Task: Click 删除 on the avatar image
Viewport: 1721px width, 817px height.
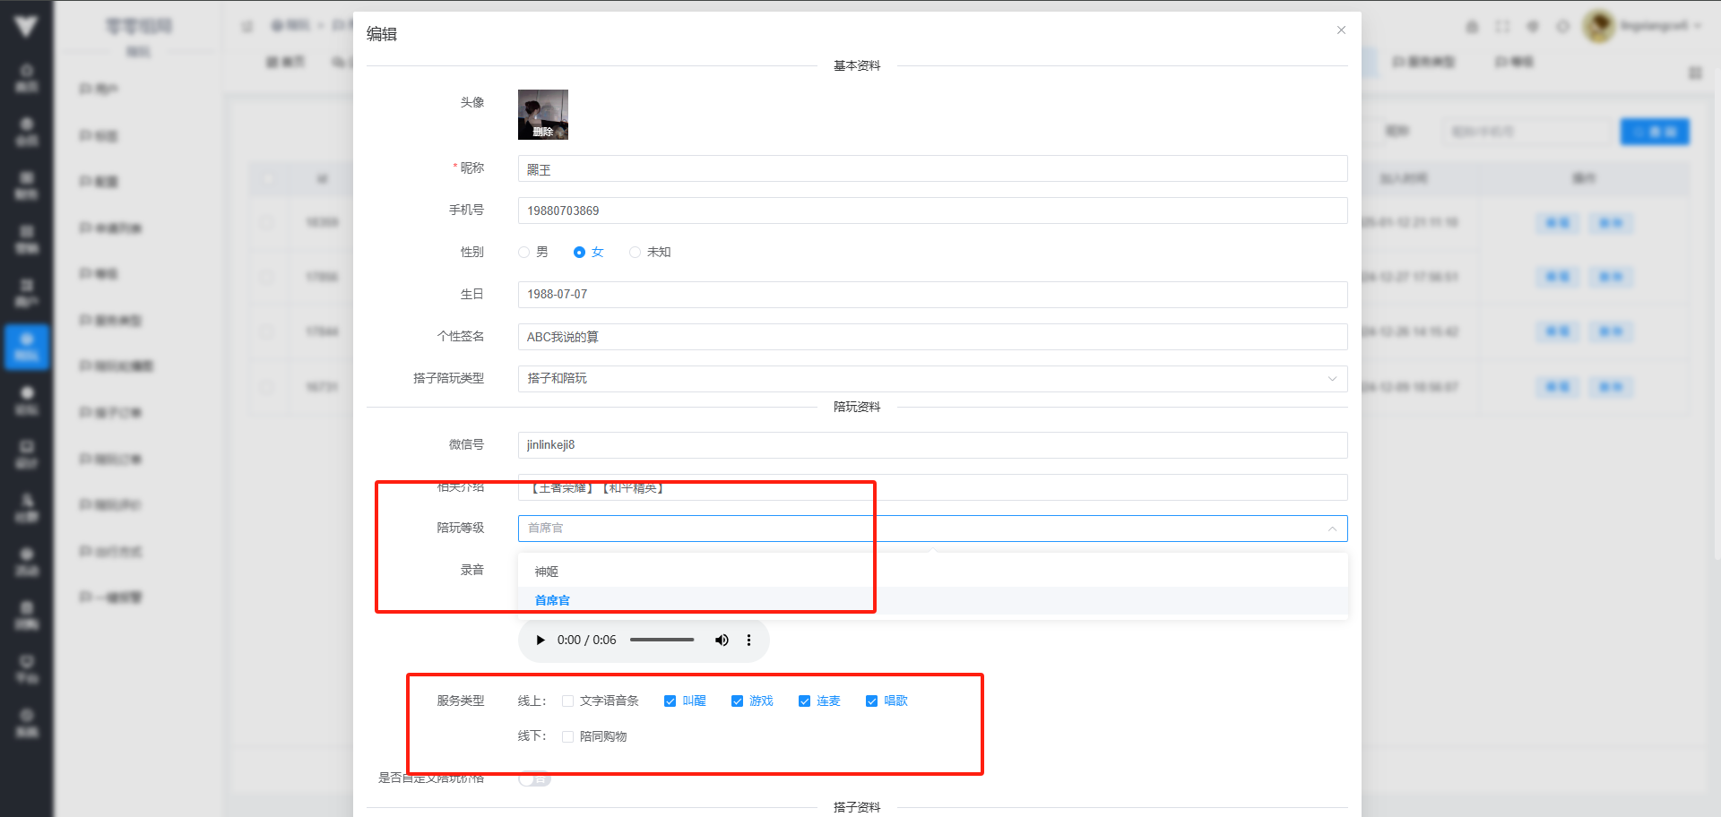Action: pos(543,132)
